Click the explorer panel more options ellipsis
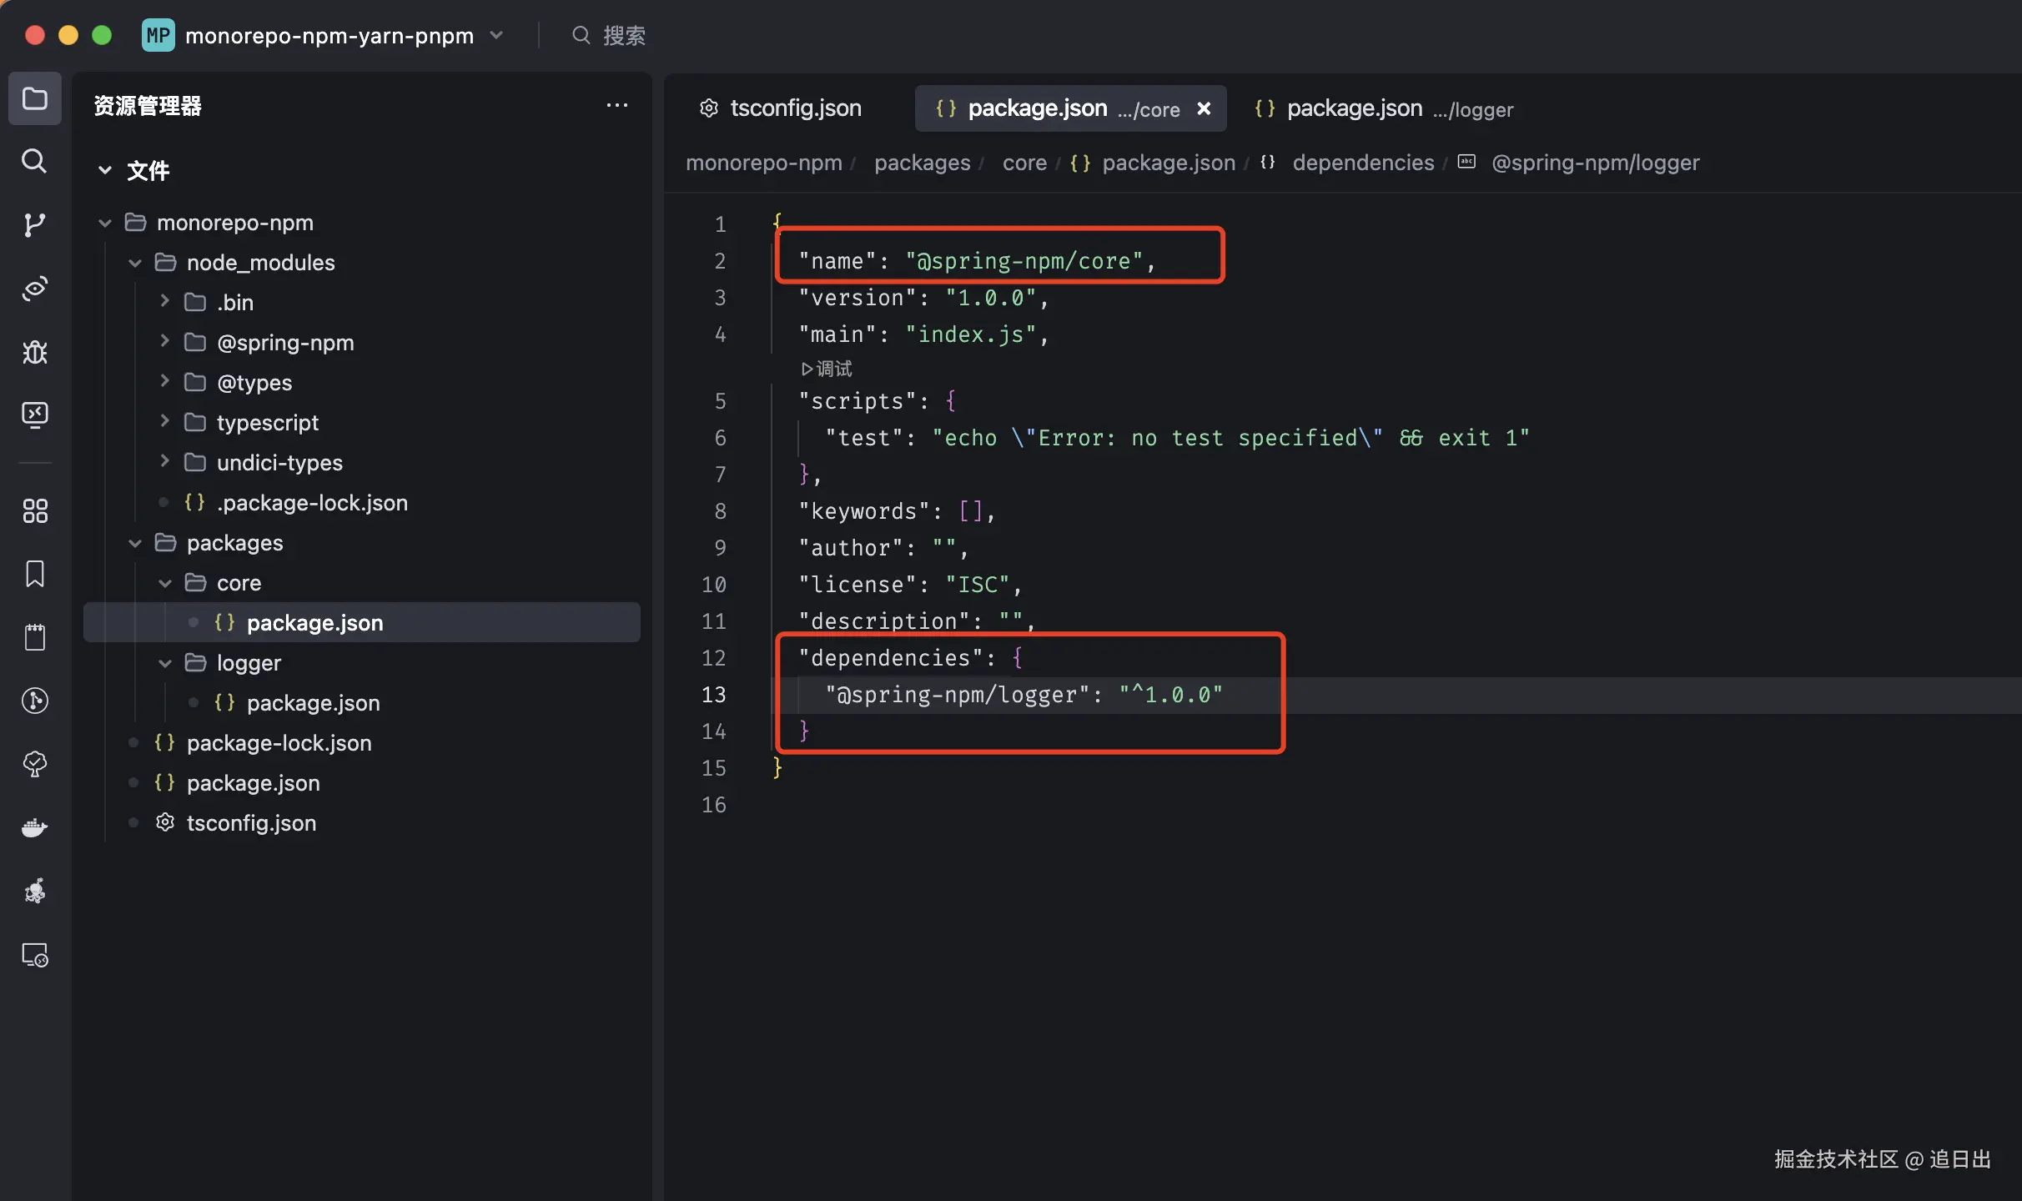2022x1201 pixels. (x=616, y=105)
